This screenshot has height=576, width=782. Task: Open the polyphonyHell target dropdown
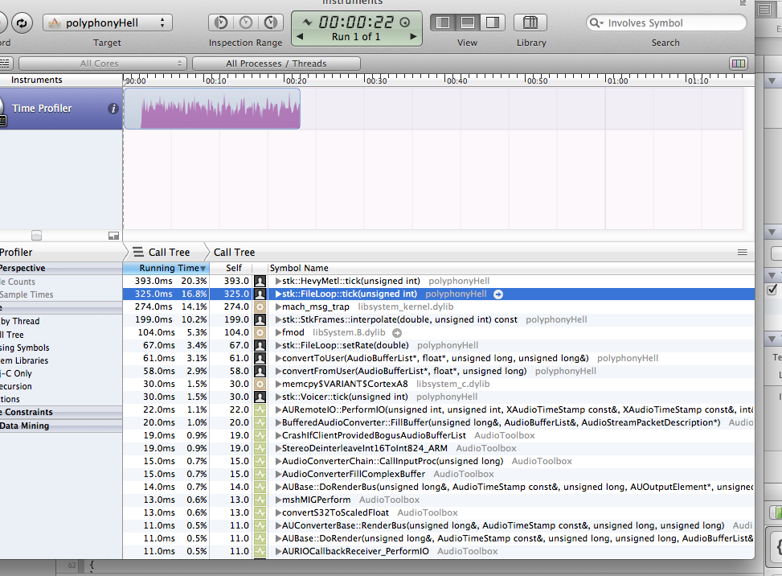[108, 23]
